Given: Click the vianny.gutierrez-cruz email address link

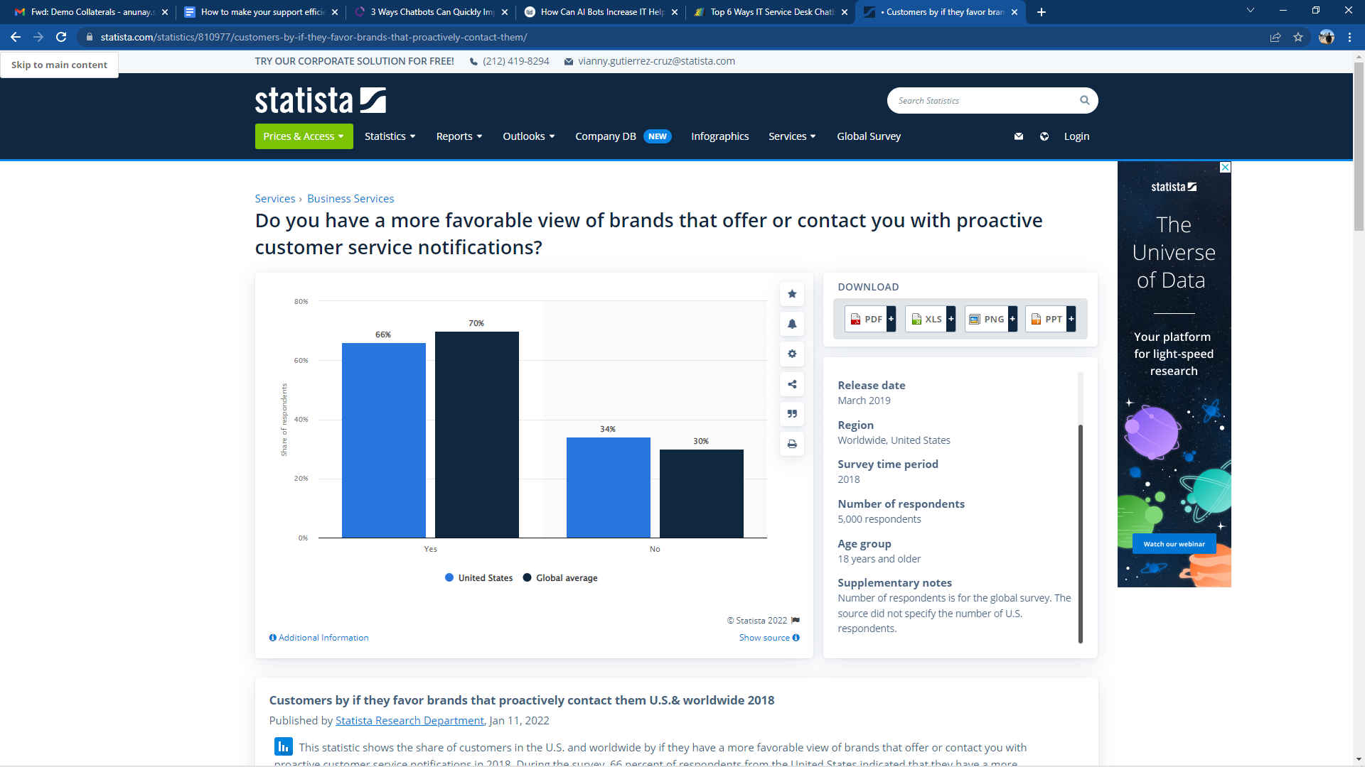Looking at the screenshot, I should point(656,61).
